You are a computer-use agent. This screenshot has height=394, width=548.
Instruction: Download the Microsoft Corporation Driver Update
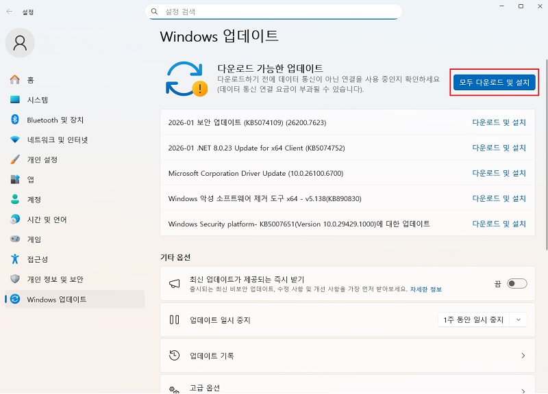[x=499, y=173]
